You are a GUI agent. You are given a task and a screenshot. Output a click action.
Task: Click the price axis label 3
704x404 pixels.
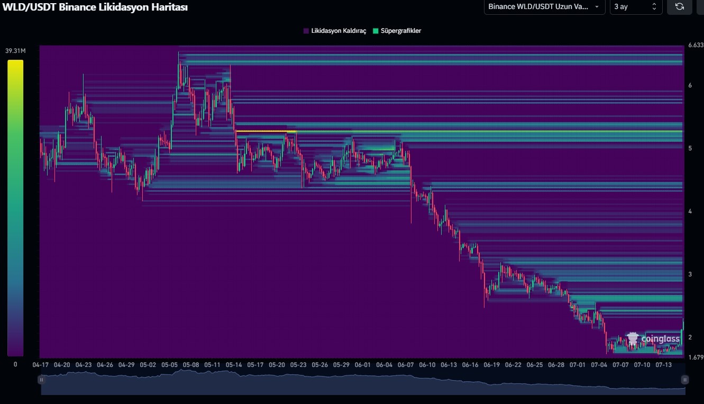(690, 274)
